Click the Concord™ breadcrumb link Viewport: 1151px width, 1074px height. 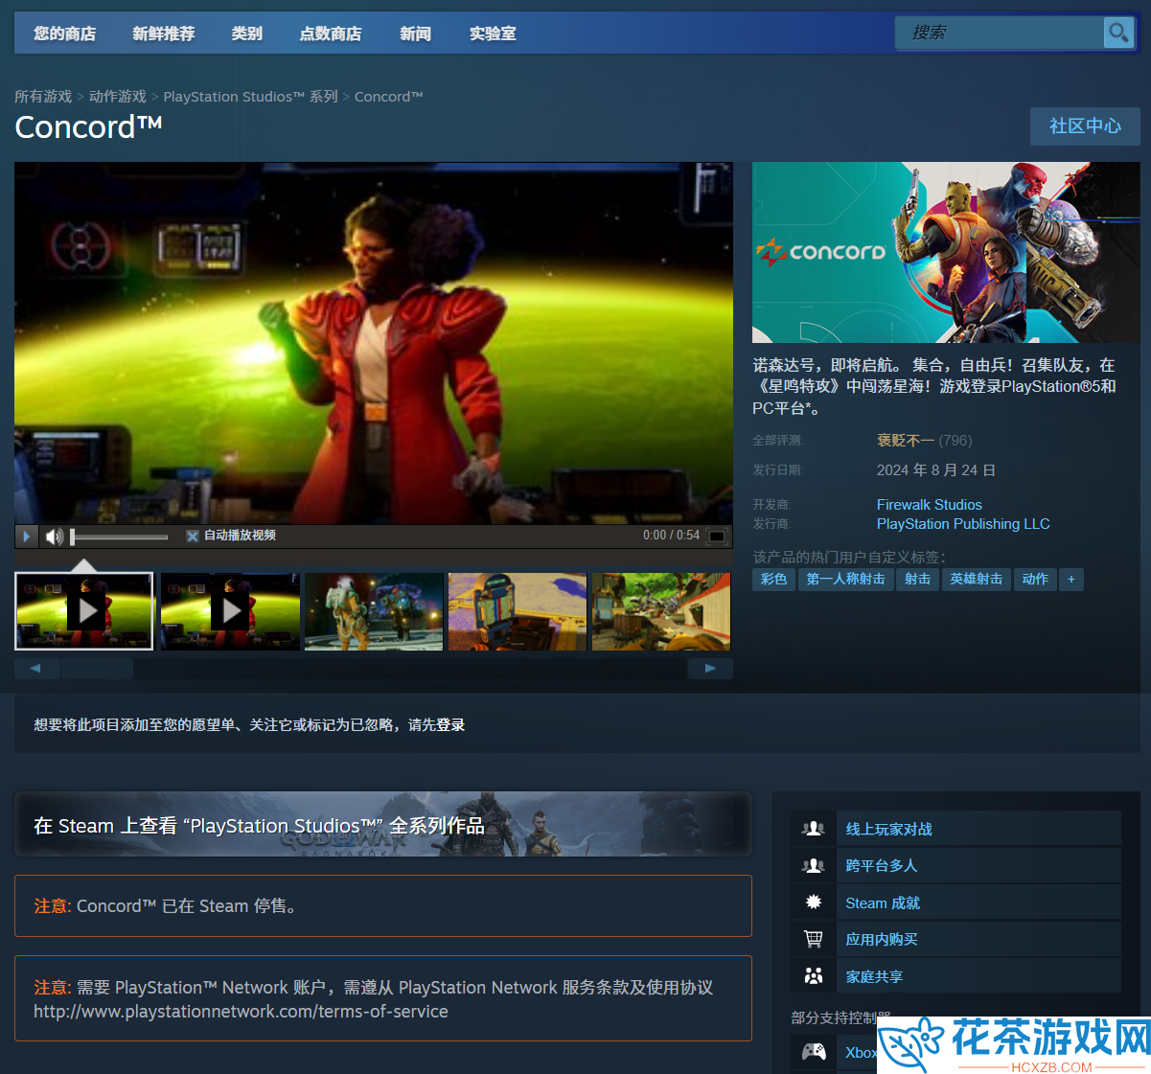coord(389,97)
